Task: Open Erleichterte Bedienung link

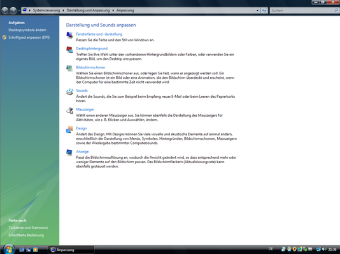Action: [x=26, y=235]
